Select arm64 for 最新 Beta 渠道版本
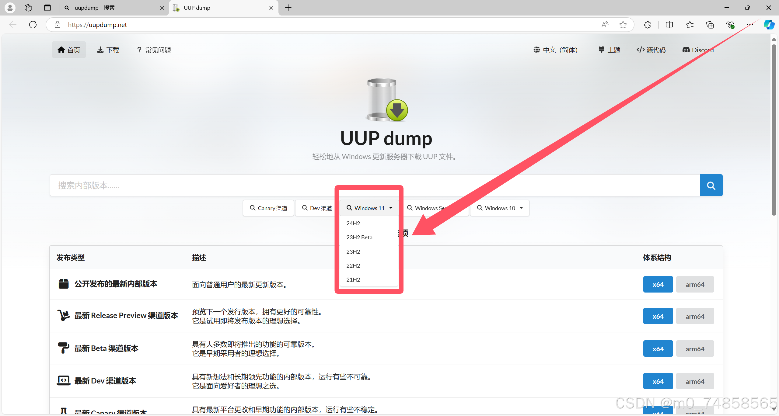779x416 pixels. [x=695, y=349]
